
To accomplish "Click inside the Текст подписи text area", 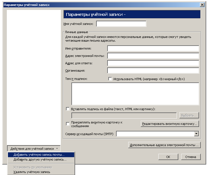I will [135, 94].
